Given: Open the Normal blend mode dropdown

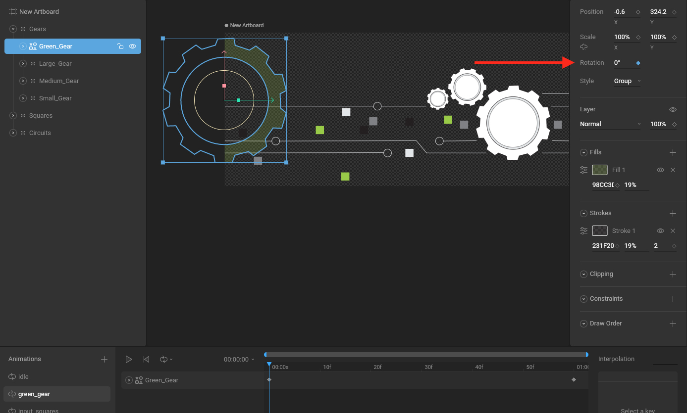Looking at the screenshot, I should point(610,124).
